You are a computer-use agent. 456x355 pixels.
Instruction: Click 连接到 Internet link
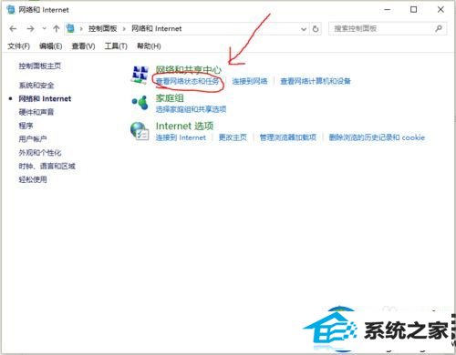181,137
